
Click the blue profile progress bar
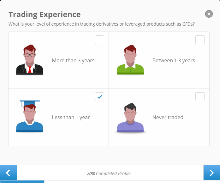click(x=22, y=182)
